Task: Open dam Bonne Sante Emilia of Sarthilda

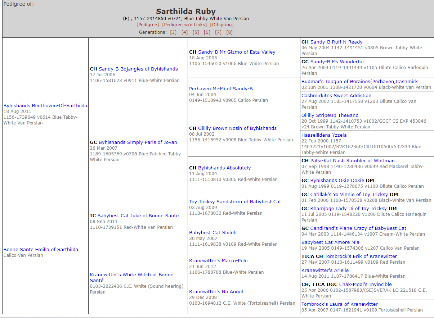Action: click(x=41, y=250)
